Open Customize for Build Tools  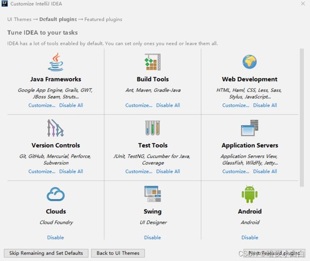pos(139,105)
